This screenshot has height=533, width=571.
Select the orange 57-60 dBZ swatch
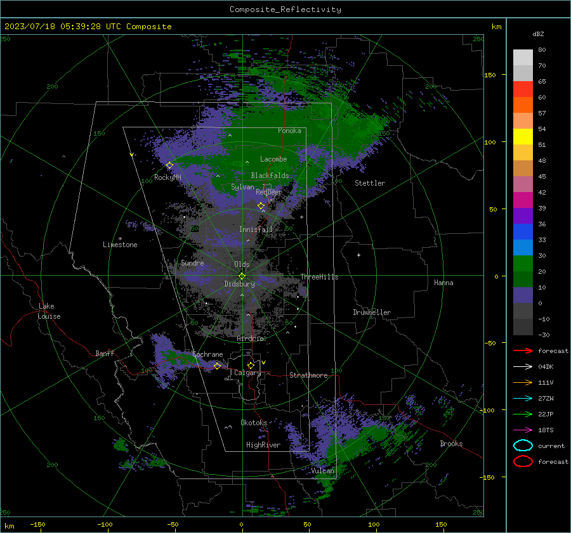[x=523, y=105]
